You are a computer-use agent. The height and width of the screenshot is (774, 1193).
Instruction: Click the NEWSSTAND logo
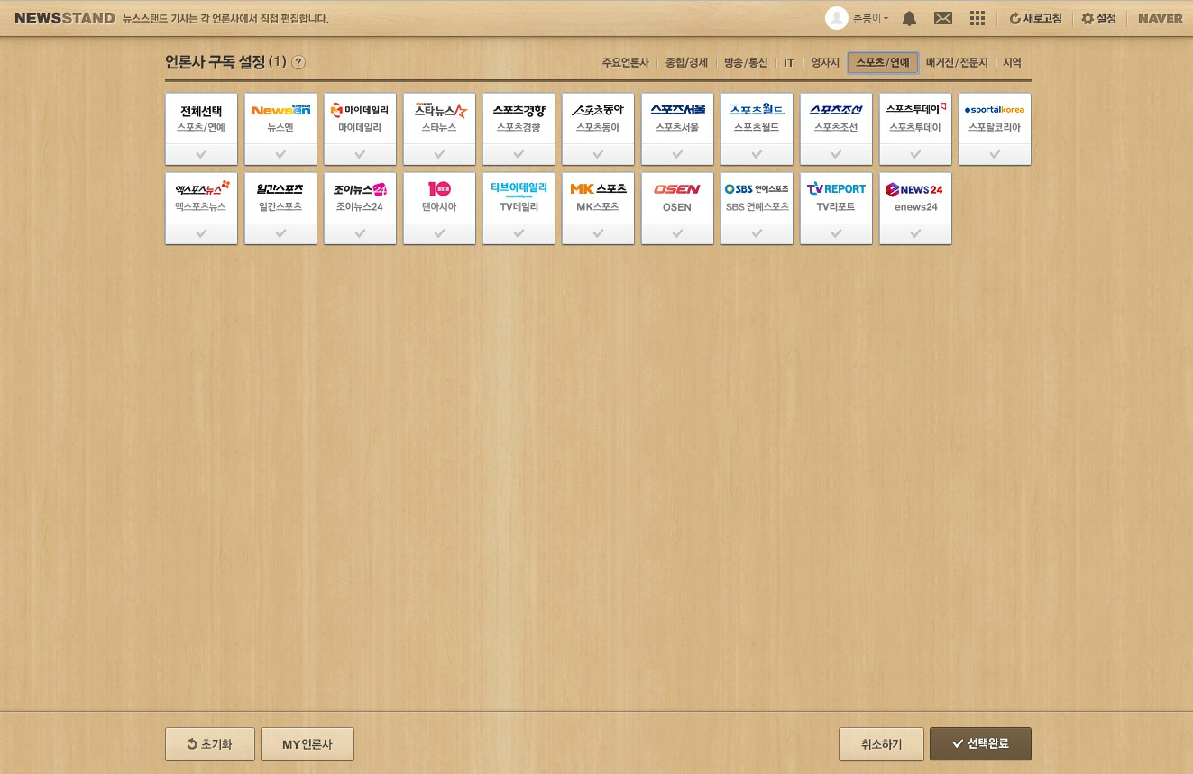(65, 18)
